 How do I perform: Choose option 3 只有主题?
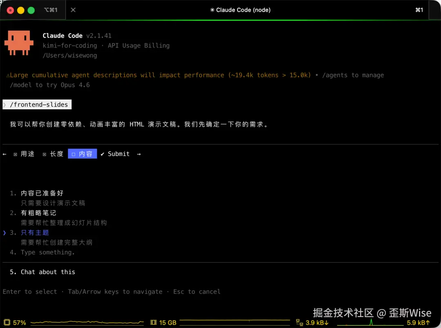(35, 233)
